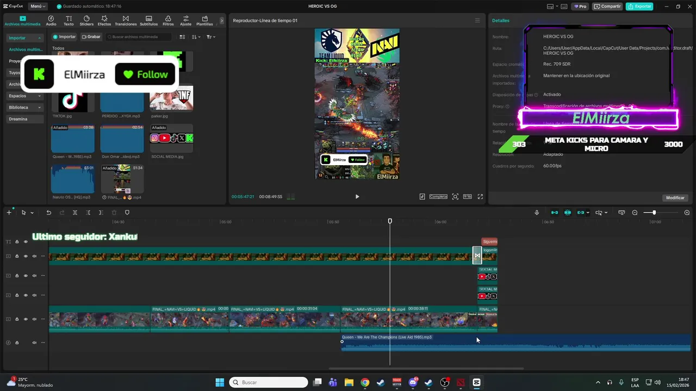Hide the text track with eye icon

[26, 242]
